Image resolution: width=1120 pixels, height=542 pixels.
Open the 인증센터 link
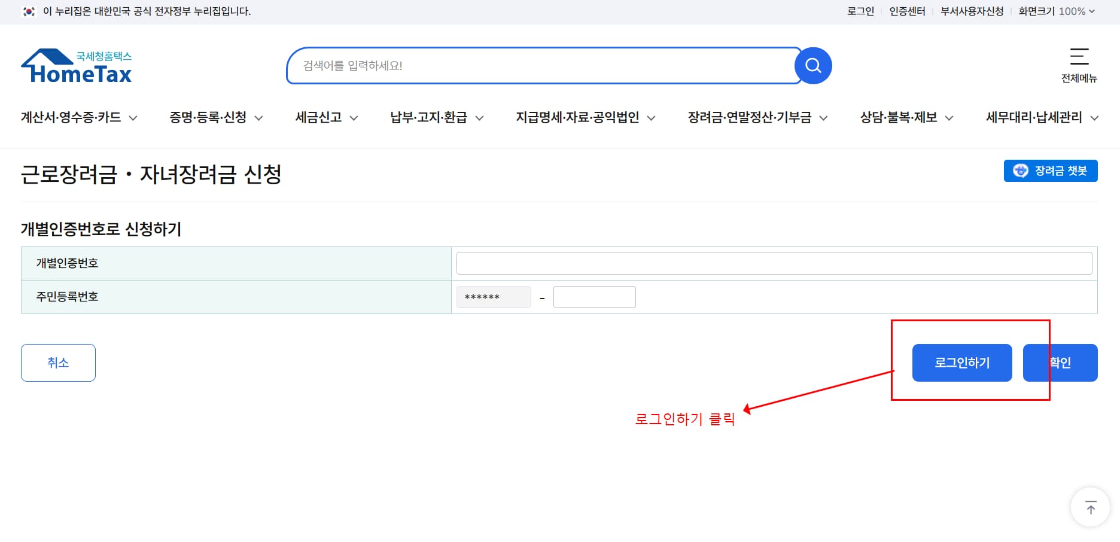point(906,11)
